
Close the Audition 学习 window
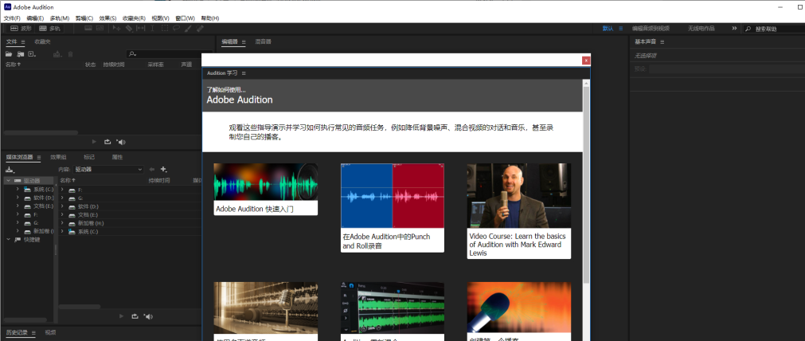586,60
